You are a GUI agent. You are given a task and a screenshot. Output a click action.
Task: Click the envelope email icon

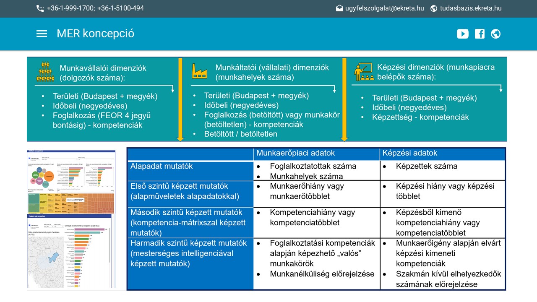tap(339, 8)
